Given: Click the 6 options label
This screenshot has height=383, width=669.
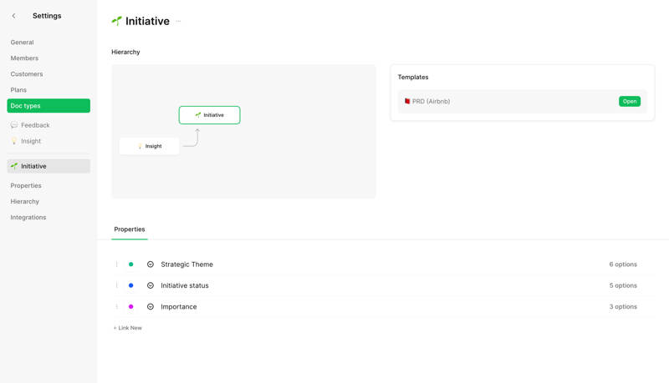Looking at the screenshot, I should pos(623,265).
